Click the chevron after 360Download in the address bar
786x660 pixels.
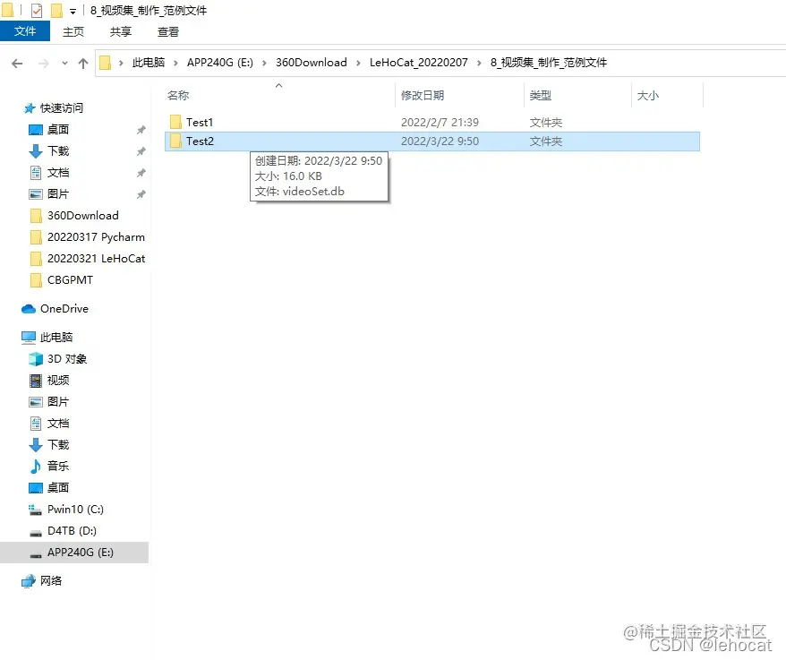point(360,63)
